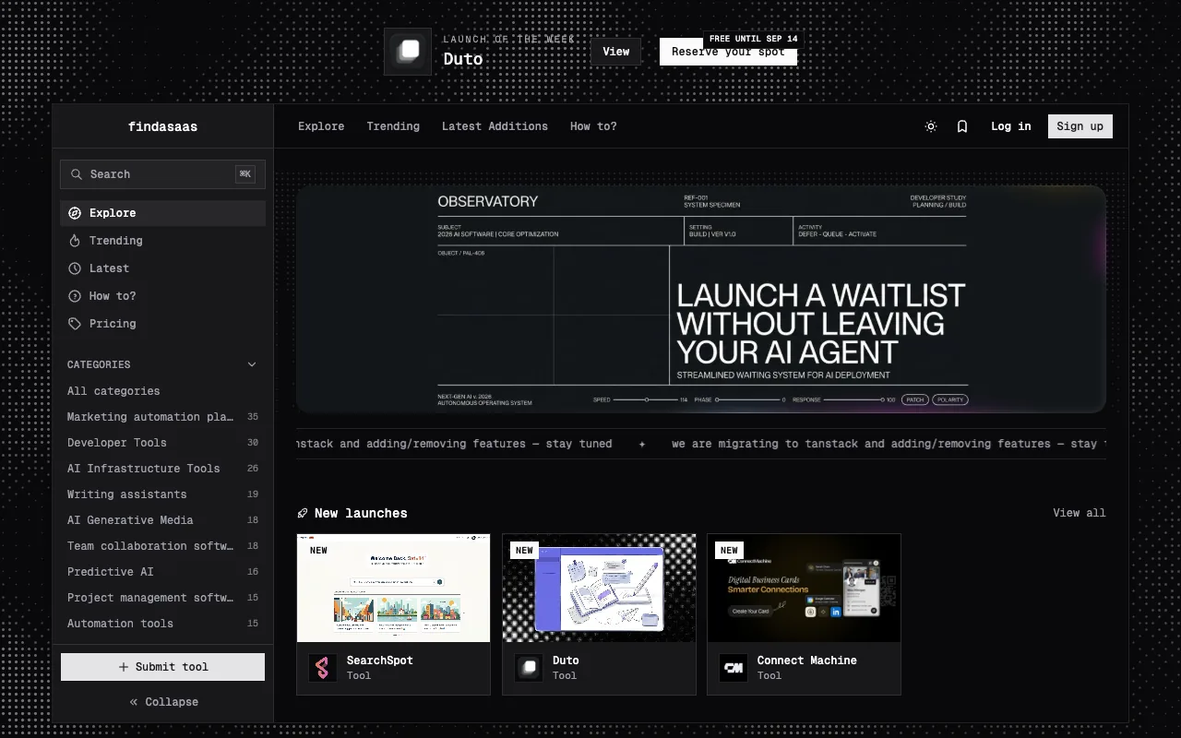Open the bookmarks icon in header
The height and width of the screenshot is (738, 1181).
click(962, 126)
